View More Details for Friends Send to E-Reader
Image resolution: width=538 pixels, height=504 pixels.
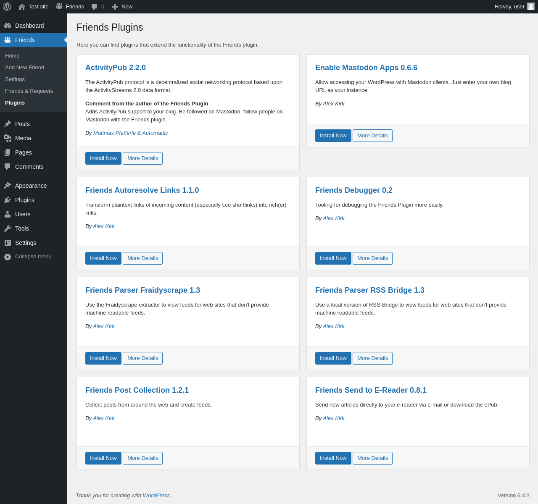click(x=372, y=458)
